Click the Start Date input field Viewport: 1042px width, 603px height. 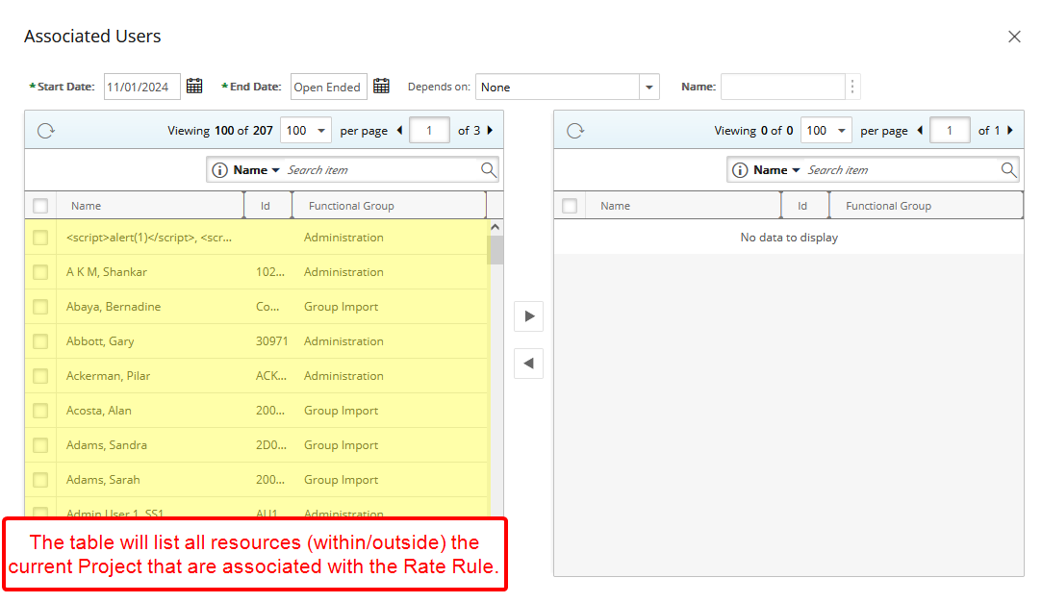pyautogui.click(x=142, y=87)
